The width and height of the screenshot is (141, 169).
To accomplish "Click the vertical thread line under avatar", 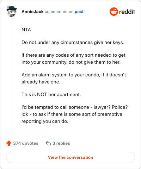I will (x=12, y=76).
